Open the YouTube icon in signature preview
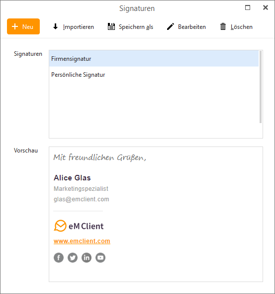This screenshot has height=294, width=275. (x=100, y=258)
